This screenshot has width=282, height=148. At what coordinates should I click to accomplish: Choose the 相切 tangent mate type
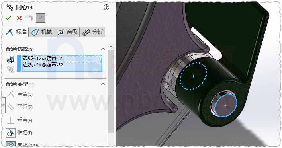point(20,133)
